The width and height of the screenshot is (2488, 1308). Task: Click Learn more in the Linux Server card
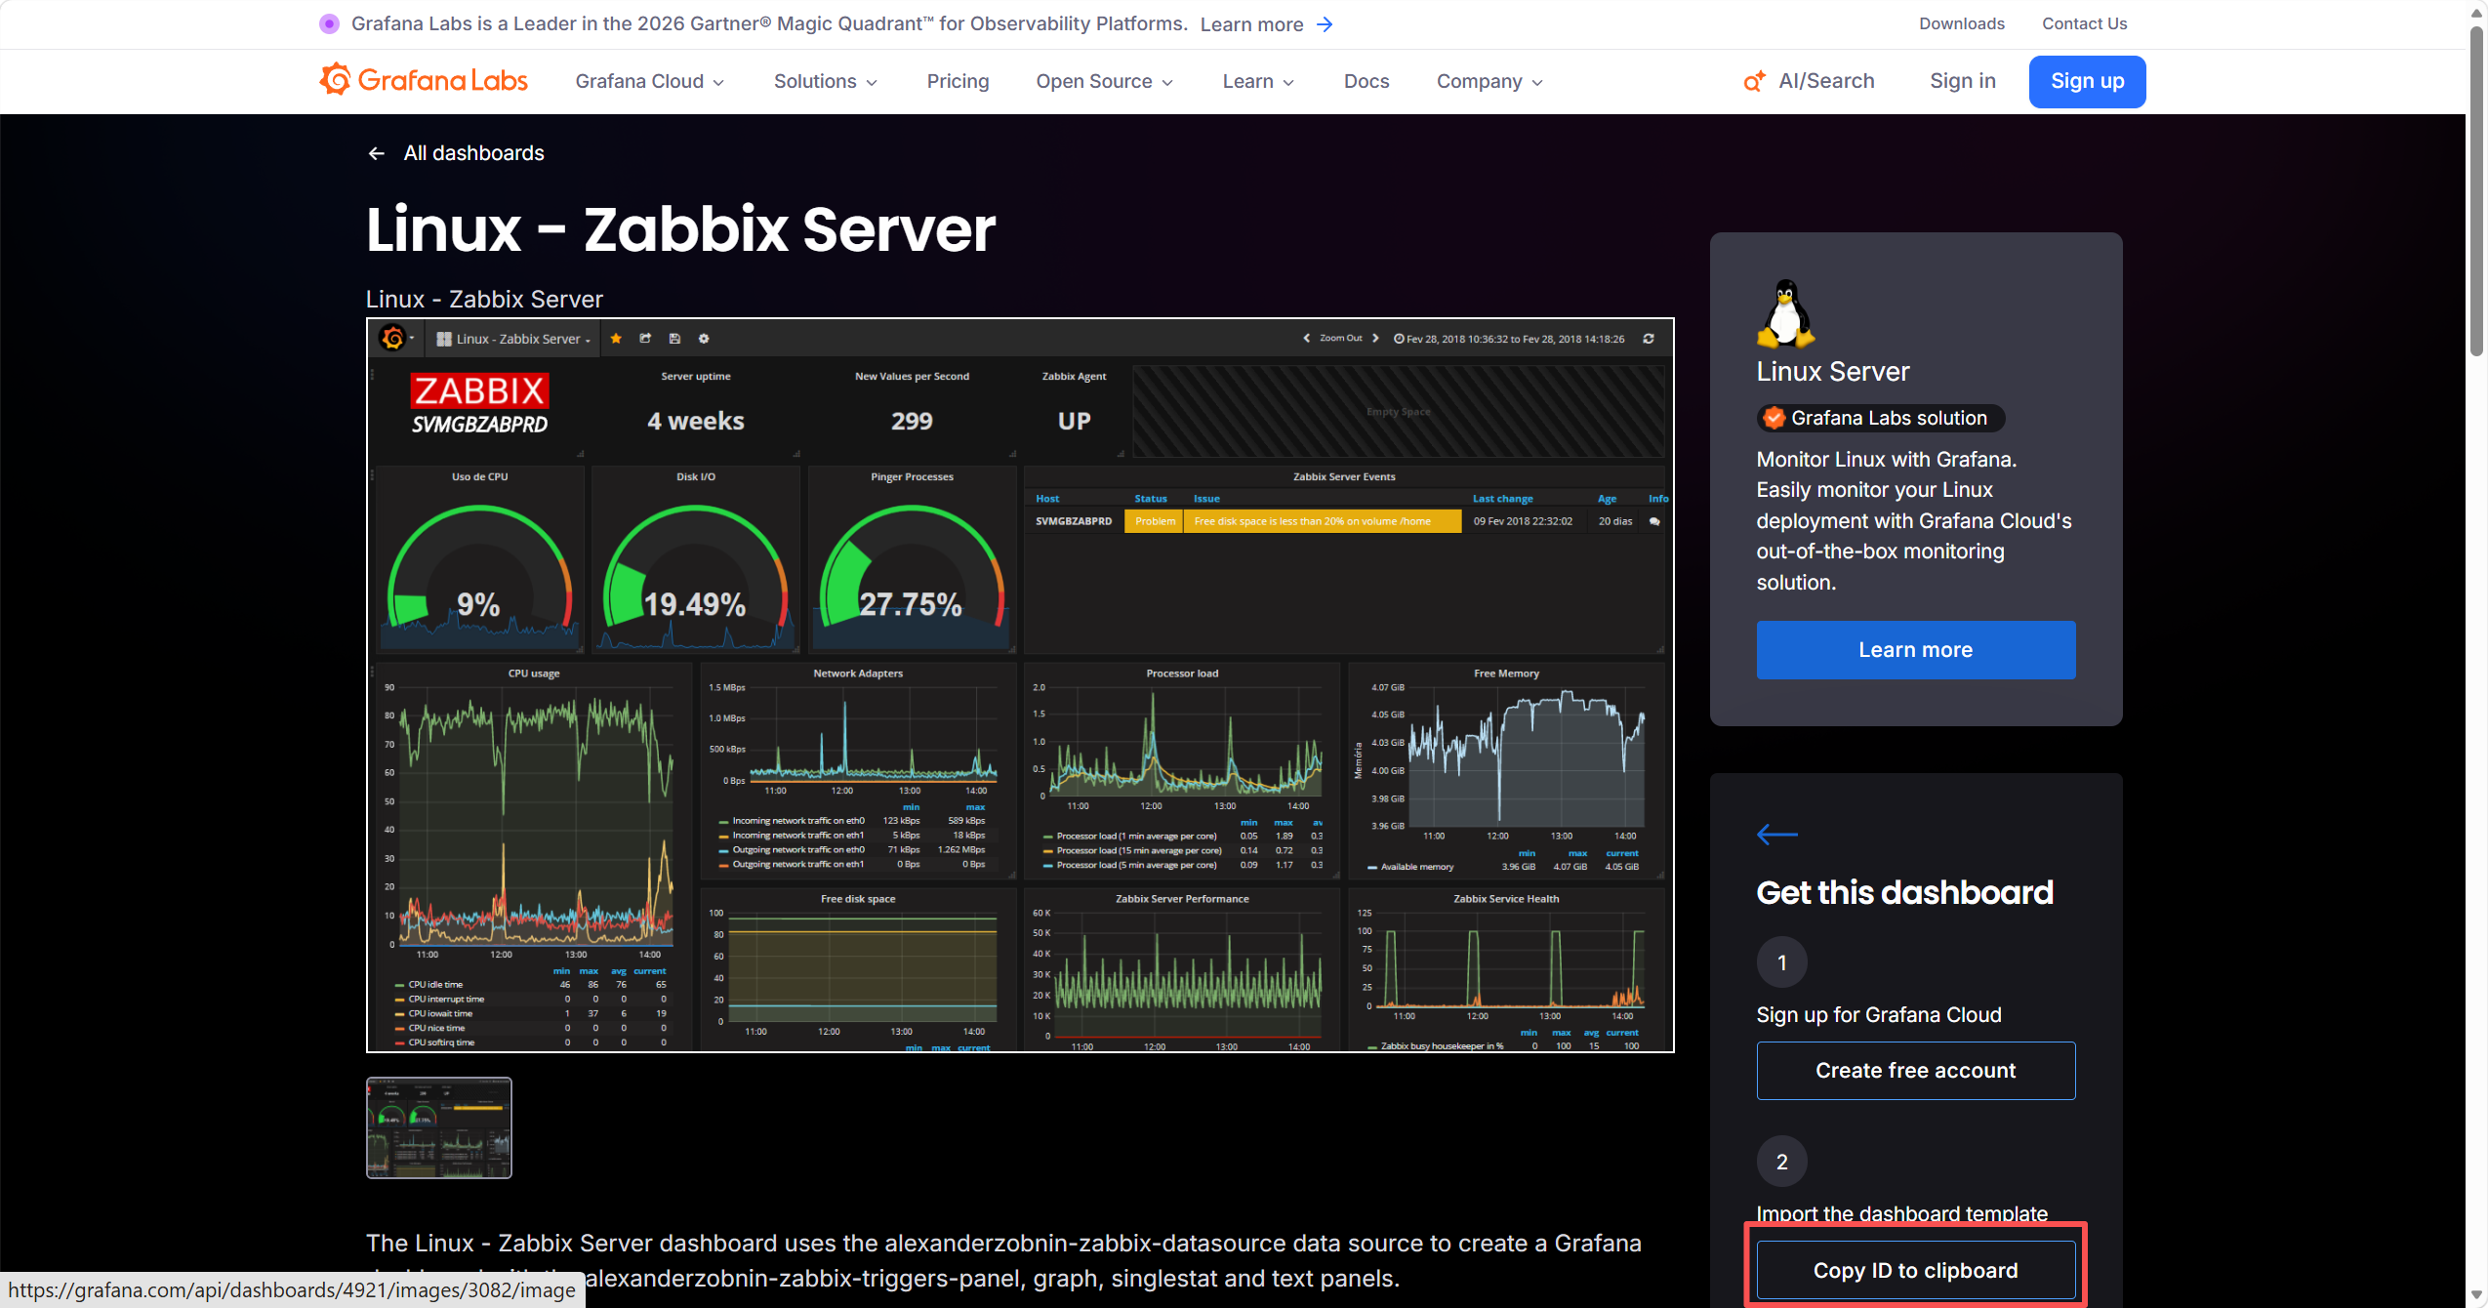[1916, 650]
